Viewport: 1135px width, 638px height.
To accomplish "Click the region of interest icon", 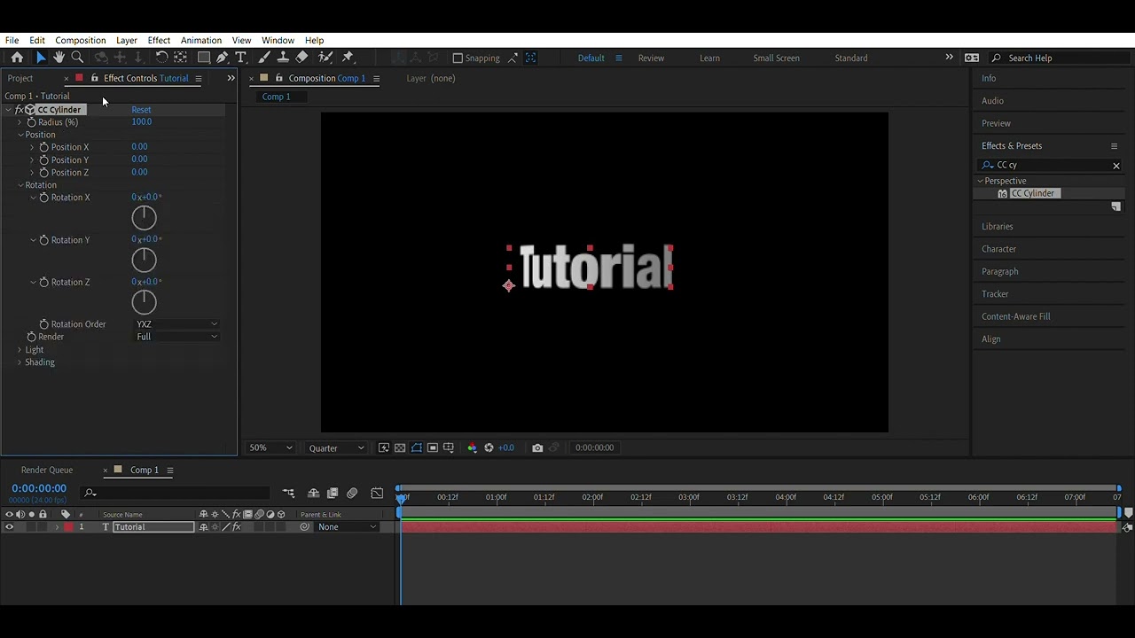I will coord(432,447).
